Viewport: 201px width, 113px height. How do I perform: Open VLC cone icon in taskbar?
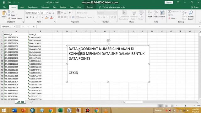106,110
